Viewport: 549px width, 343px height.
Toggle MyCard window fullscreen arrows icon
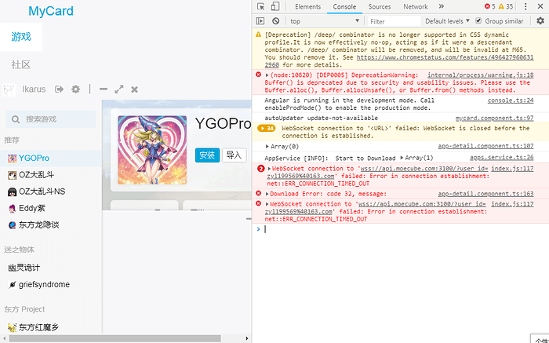click(119, 89)
